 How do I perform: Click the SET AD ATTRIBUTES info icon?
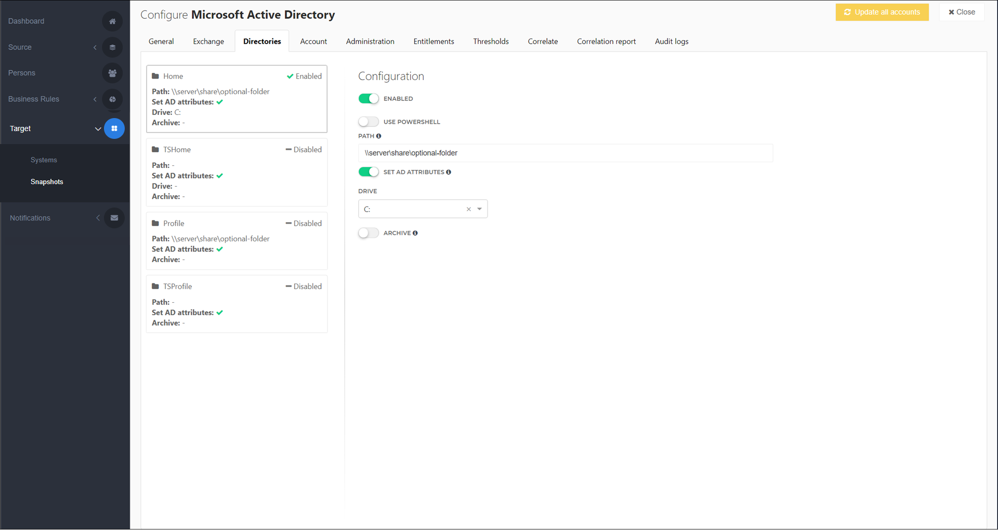point(449,172)
